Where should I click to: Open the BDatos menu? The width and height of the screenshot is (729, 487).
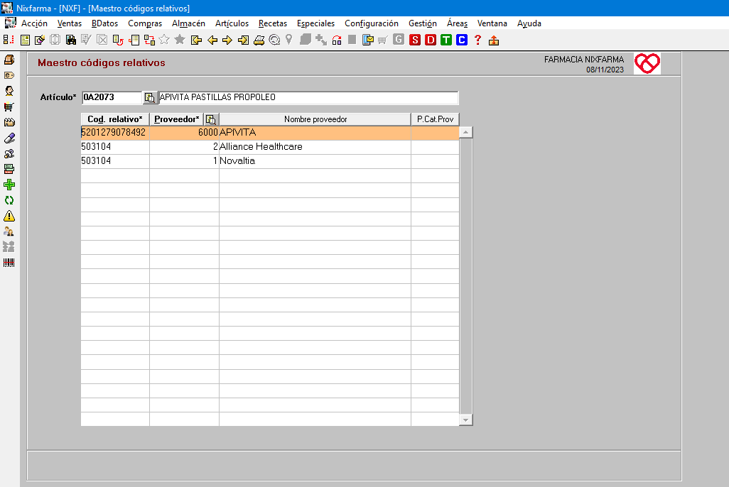[104, 23]
